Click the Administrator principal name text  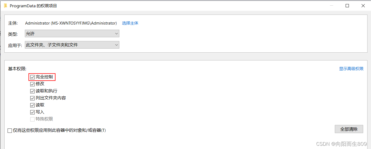click(x=71, y=23)
